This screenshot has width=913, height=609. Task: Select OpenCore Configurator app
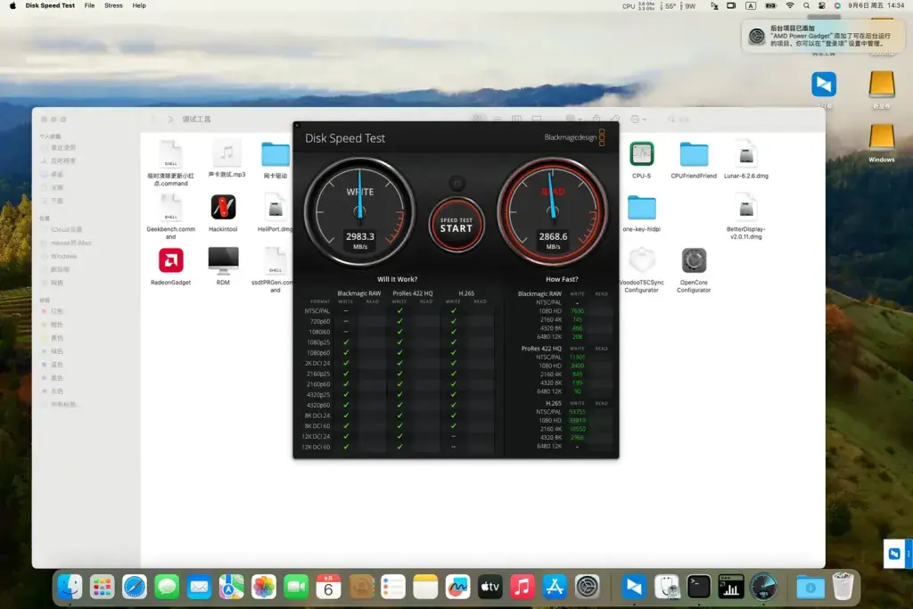(694, 270)
